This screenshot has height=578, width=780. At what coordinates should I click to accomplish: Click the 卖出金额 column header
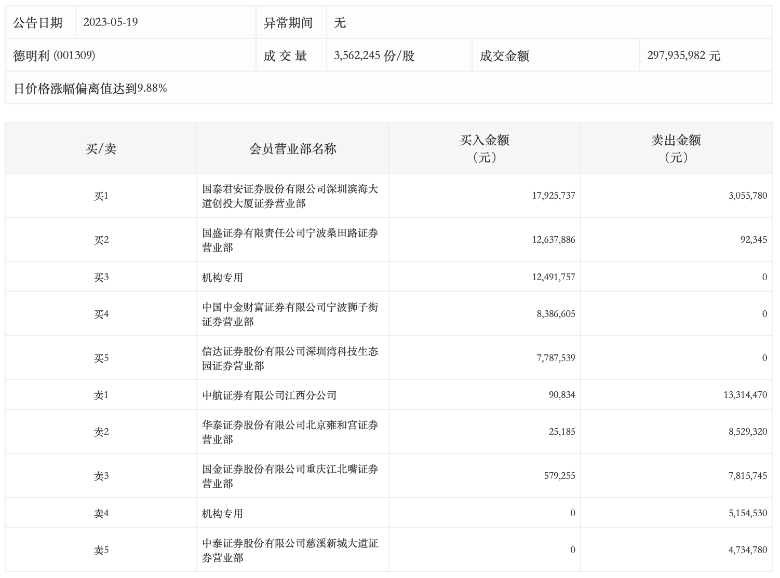pyautogui.click(x=676, y=148)
